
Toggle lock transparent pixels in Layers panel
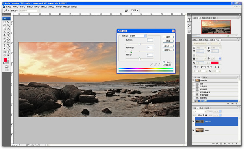point(199,115)
